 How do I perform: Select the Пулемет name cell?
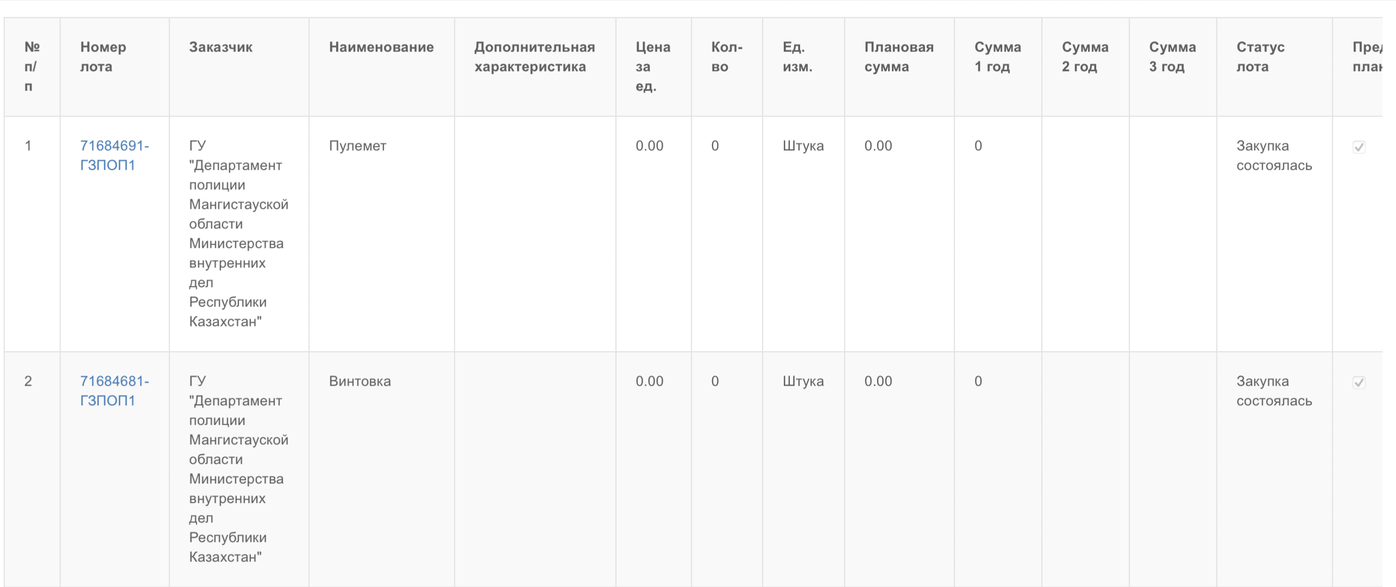point(357,146)
